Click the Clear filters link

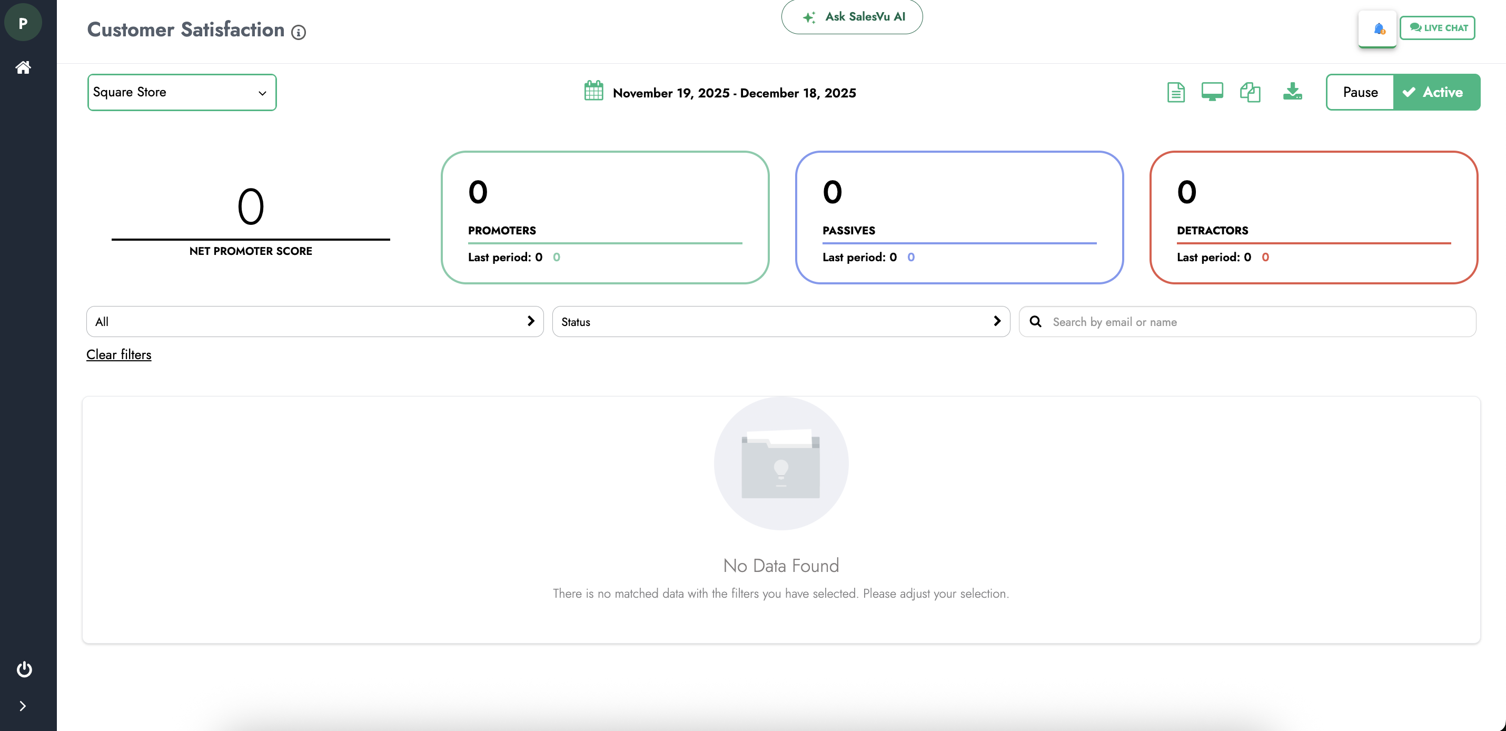click(x=118, y=354)
